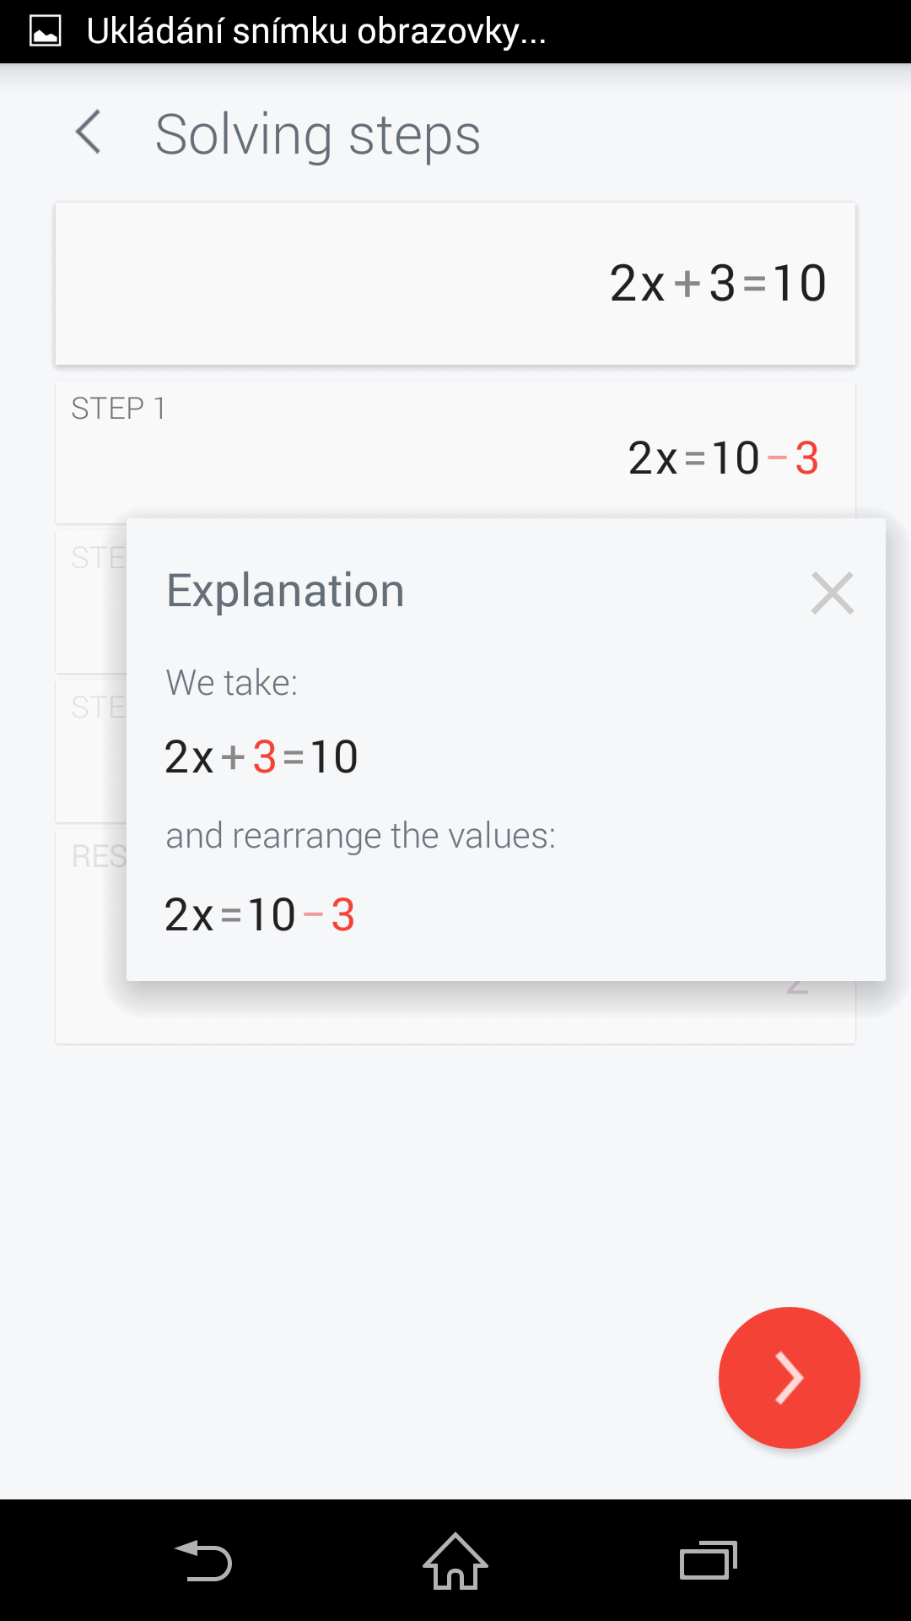911x1621 pixels.
Task: Tap the STEP 1 label
Action: 118,409
